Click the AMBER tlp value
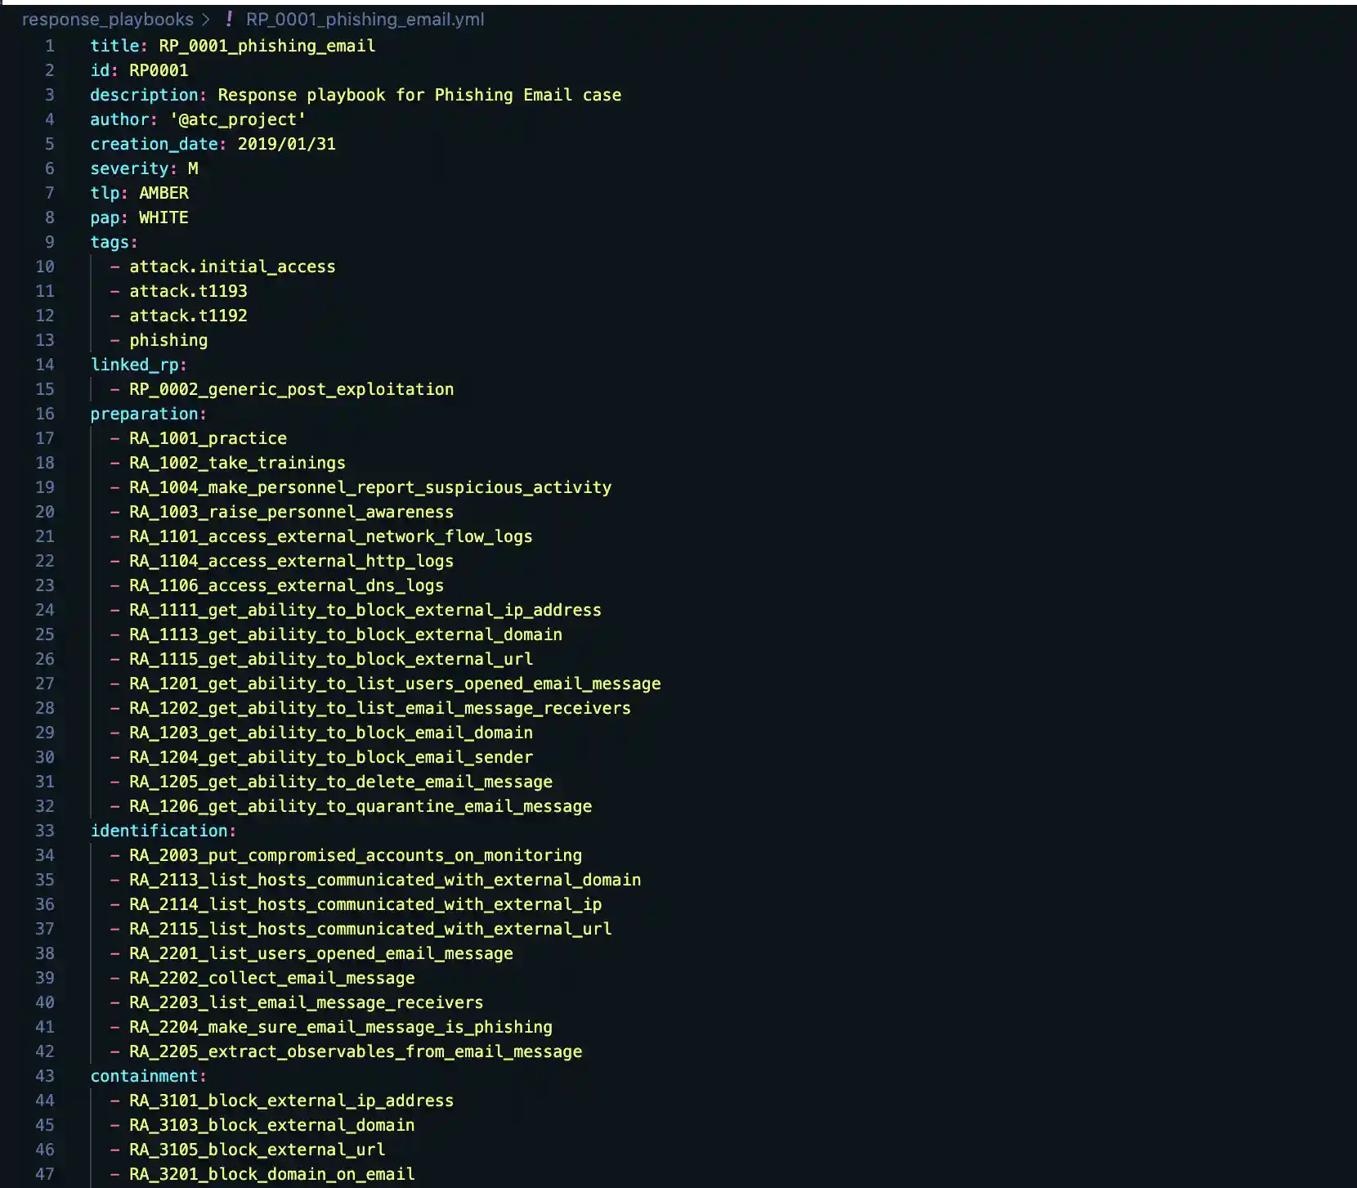 pyautogui.click(x=163, y=193)
